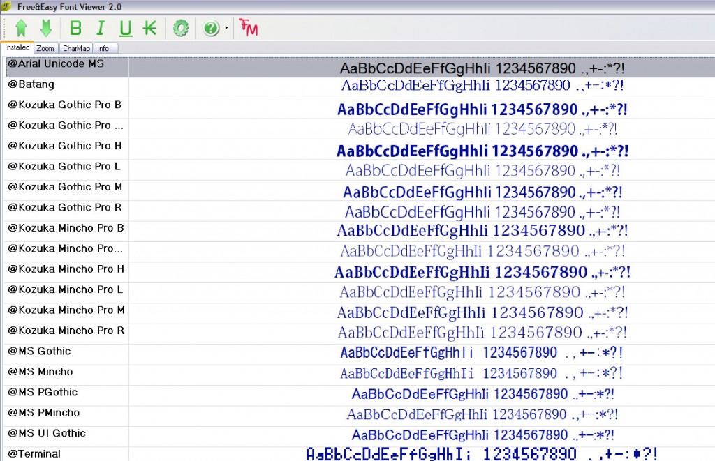Switch to the Zoom tab

(45, 48)
